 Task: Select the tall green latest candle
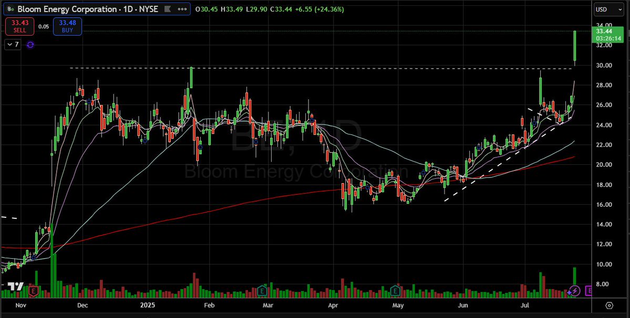click(x=575, y=46)
